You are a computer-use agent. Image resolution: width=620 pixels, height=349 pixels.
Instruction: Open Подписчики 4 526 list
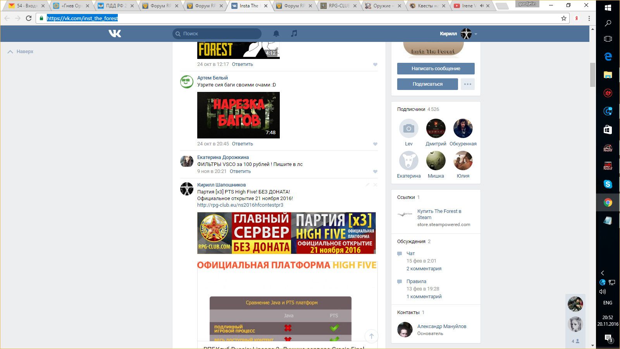click(418, 109)
